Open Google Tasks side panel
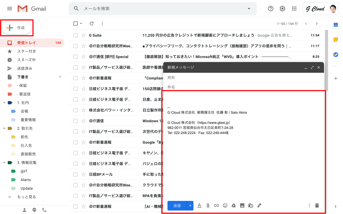 tap(335, 55)
